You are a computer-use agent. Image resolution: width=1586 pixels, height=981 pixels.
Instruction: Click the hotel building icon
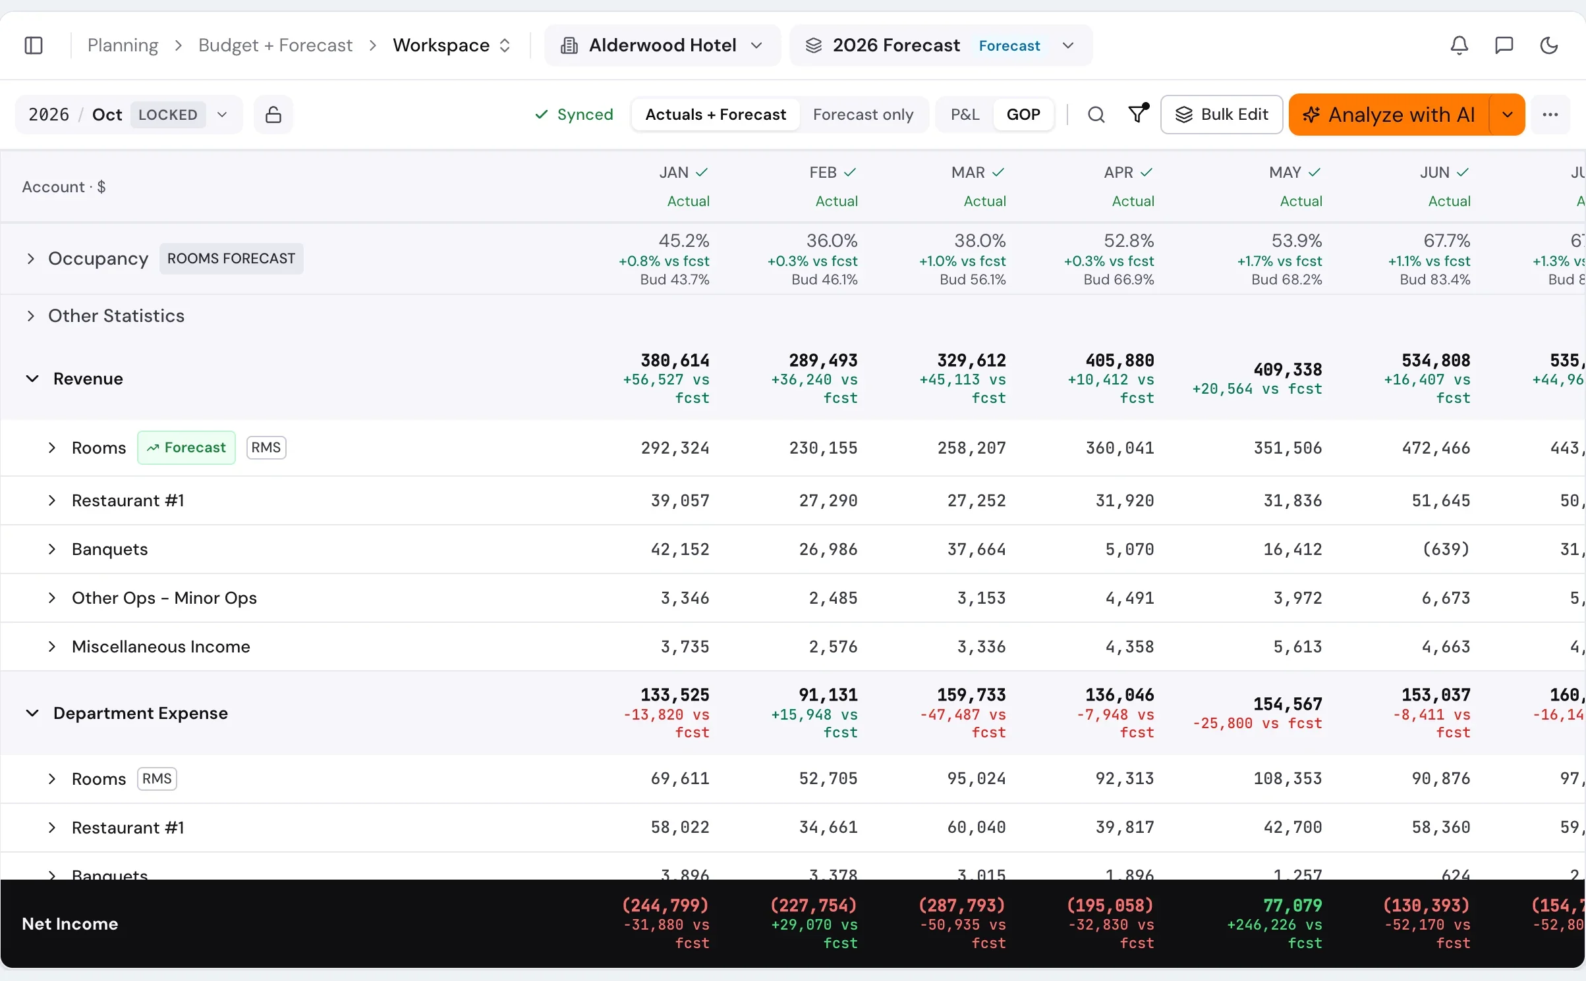(569, 45)
